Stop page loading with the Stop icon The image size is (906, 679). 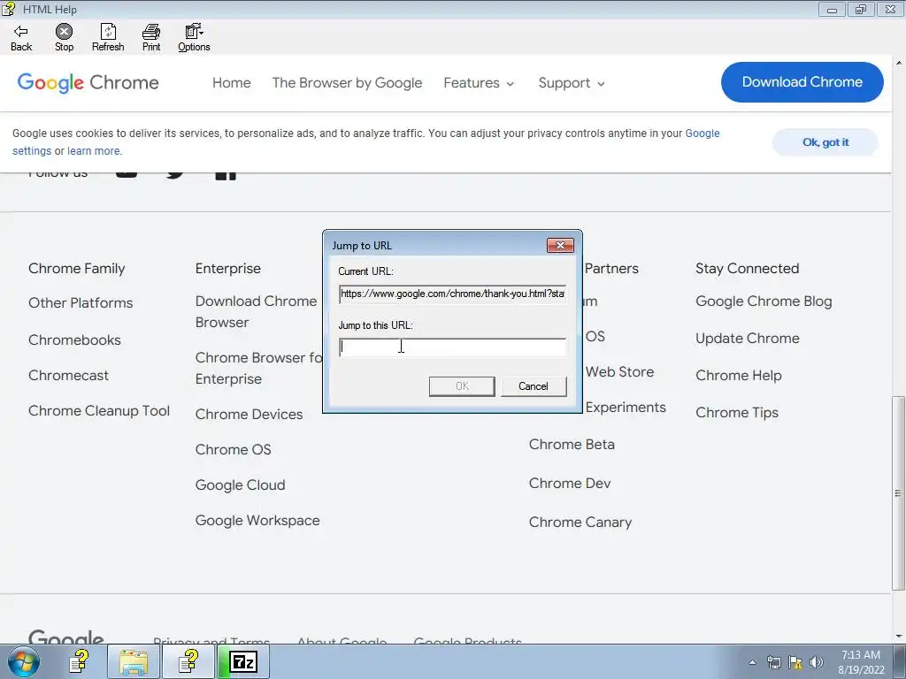64,38
